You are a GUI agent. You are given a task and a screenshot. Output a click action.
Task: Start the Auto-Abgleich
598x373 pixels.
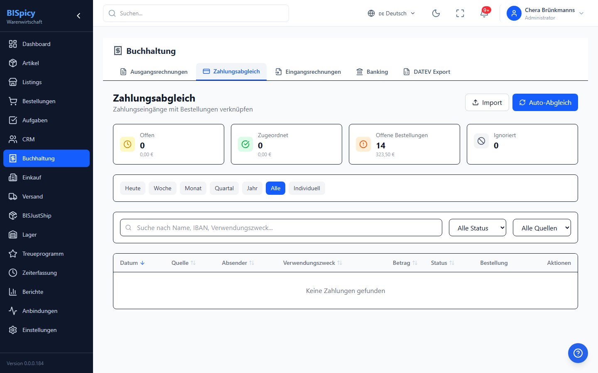tap(545, 102)
